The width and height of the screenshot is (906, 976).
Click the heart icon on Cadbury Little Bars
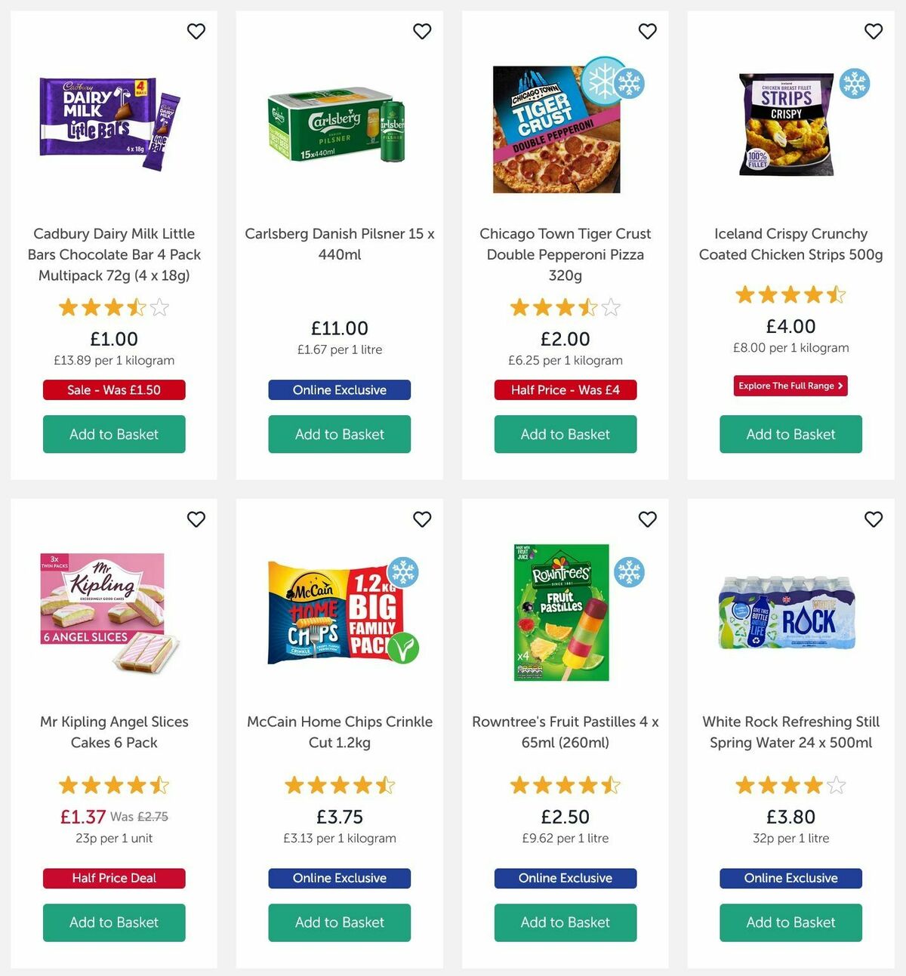196,32
